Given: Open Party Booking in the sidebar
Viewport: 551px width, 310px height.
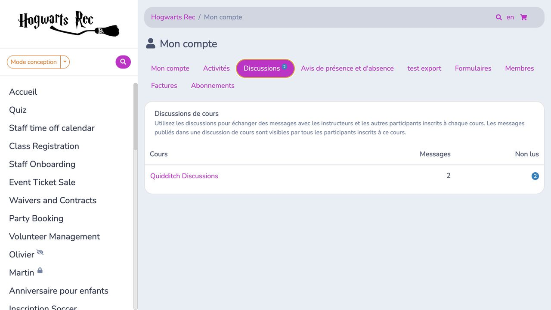Looking at the screenshot, I should click(x=36, y=218).
